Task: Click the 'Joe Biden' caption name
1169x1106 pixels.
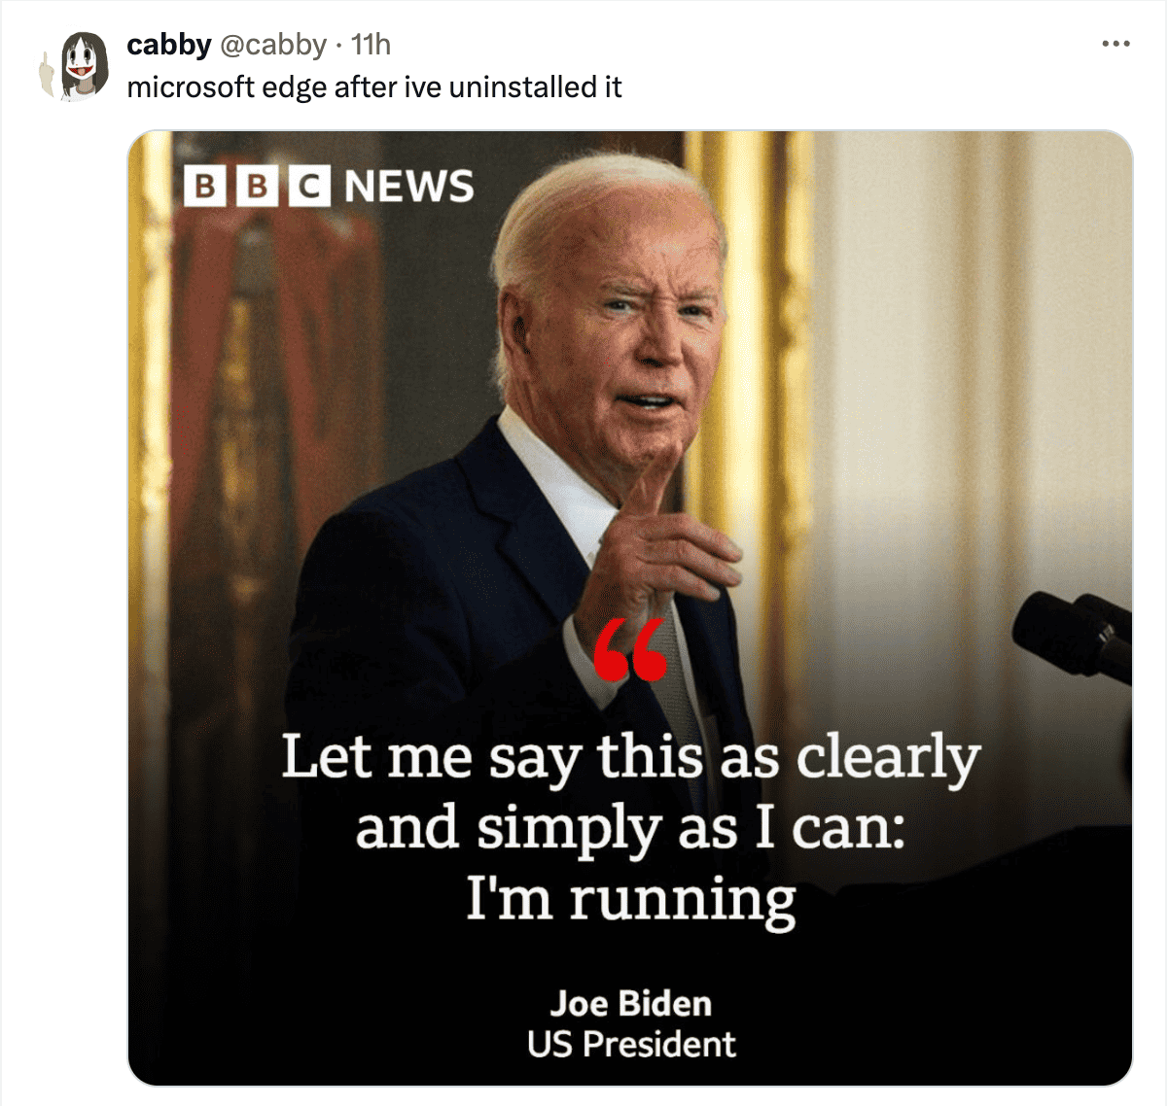Action: click(x=630, y=1003)
